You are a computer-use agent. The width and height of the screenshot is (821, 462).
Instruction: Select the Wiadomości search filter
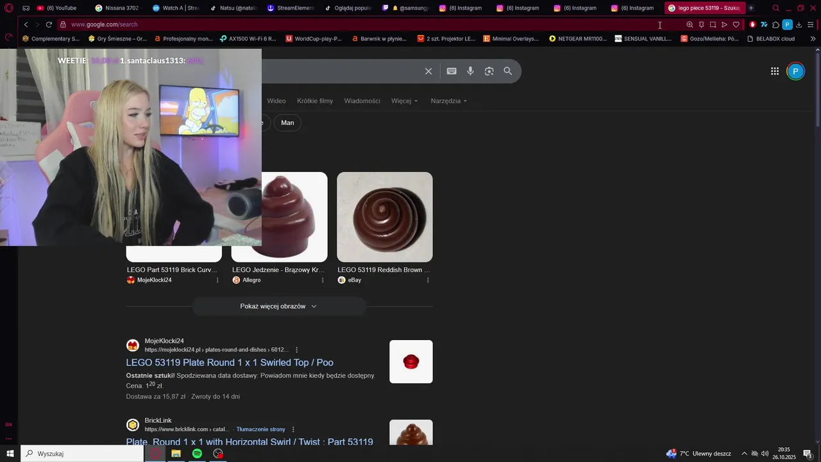(x=362, y=101)
